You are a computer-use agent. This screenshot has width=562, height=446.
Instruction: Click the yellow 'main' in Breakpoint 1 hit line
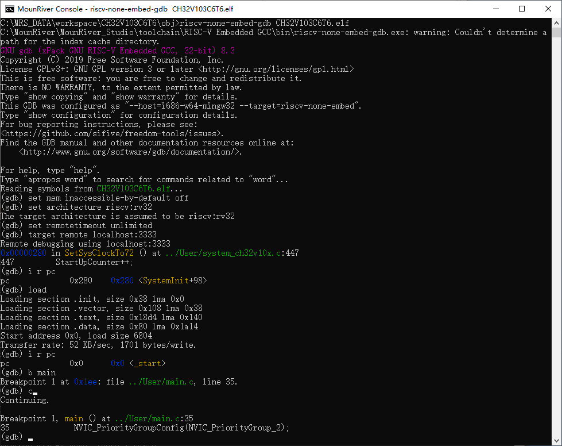74,419
